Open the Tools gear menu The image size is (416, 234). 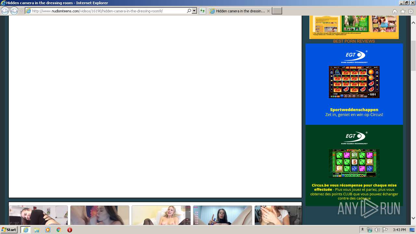pos(411,11)
